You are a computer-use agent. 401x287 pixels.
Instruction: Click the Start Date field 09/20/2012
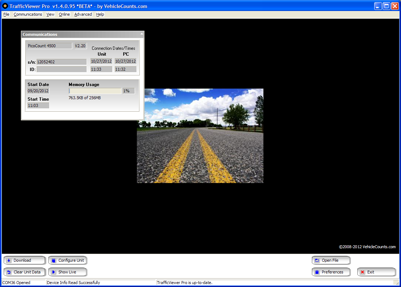pos(38,91)
